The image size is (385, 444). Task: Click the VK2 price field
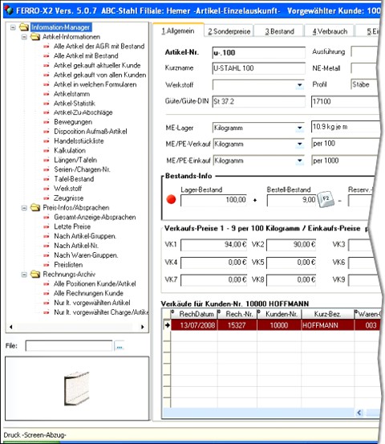291,245
